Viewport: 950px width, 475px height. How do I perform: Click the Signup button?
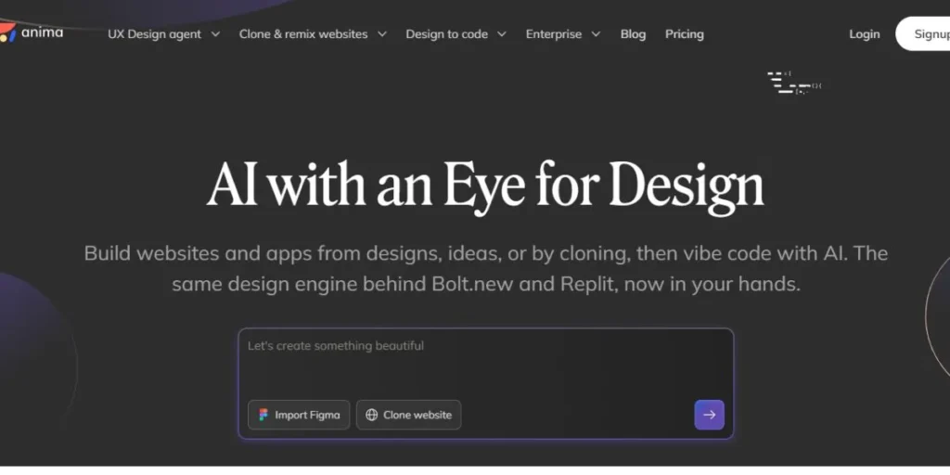click(x=923, y=34)
